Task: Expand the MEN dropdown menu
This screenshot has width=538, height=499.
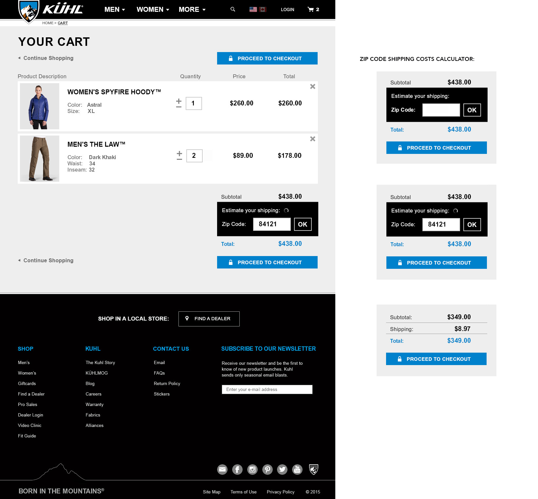Action: (115, 9)
